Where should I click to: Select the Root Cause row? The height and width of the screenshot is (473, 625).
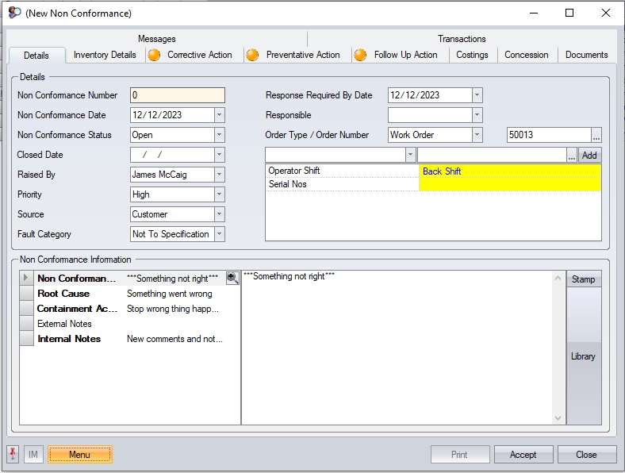click(x=63, y=294)
